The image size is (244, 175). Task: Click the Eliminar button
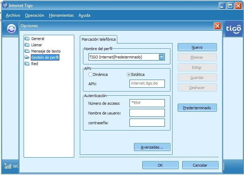click(x=197, y=57)
